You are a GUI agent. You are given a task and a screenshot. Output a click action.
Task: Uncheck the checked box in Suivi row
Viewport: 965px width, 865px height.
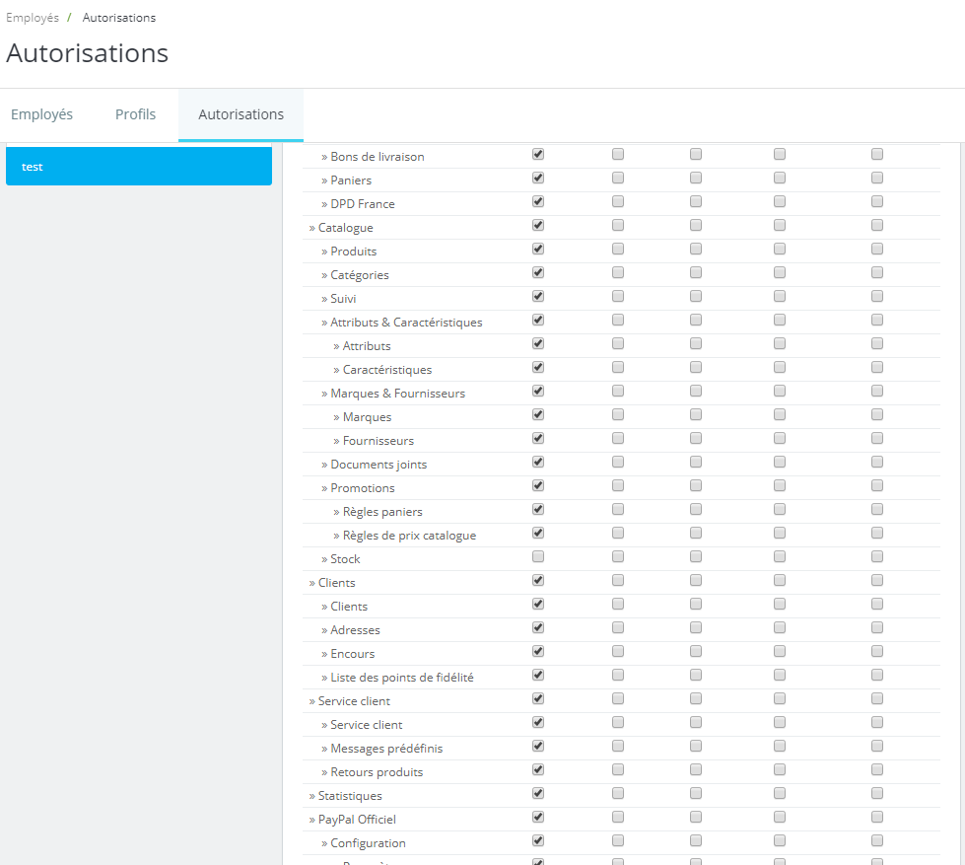point(538,296)
